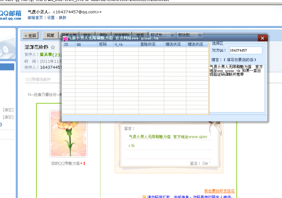The image size is (282, 198).
Task: Click the pink app icon in dialog title
Action: [65, 39]
